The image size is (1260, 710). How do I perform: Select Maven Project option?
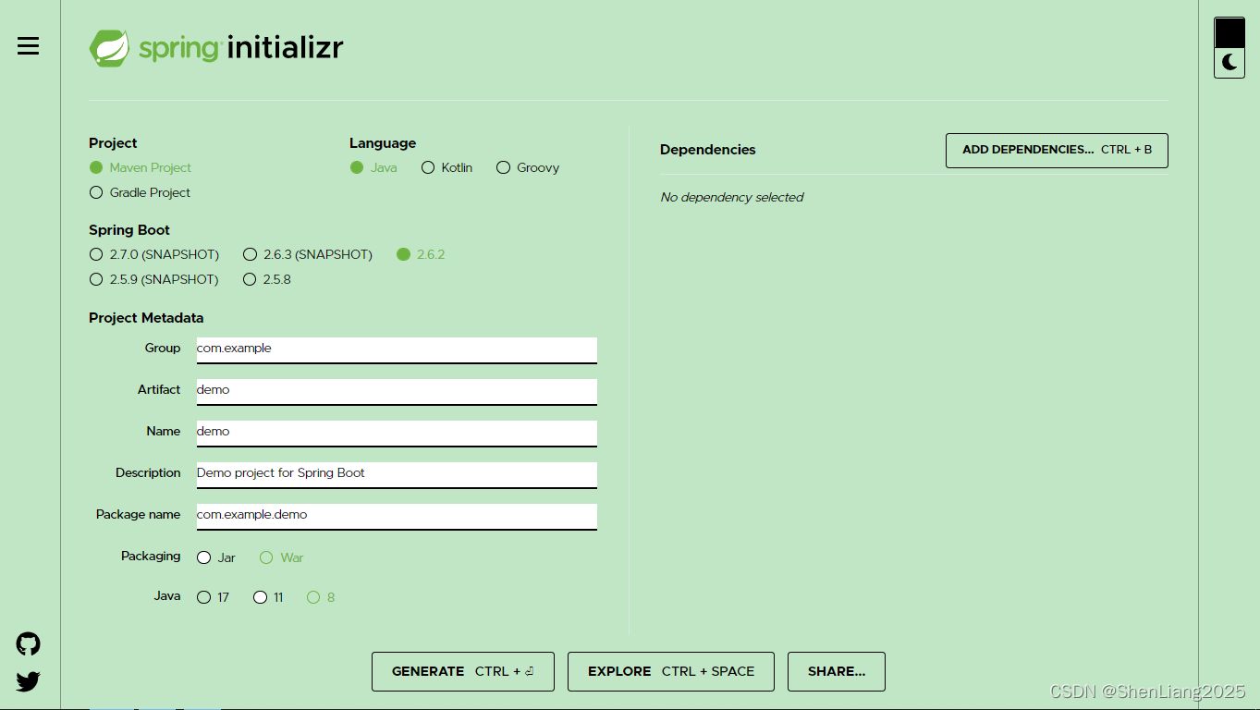(x=141, y=167)
